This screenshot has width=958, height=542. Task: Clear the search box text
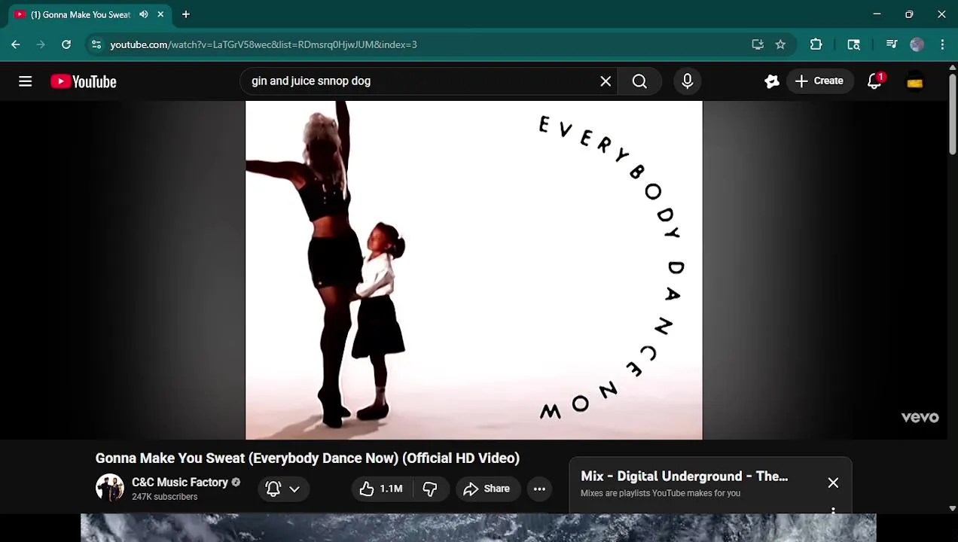tap(606, 81)
